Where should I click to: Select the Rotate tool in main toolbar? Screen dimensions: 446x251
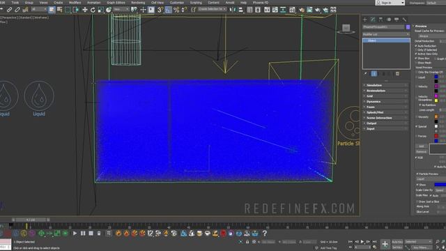tap(93, 10)
